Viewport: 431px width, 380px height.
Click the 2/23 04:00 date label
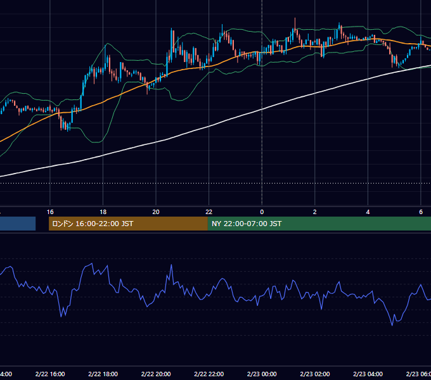pos(368,374)
